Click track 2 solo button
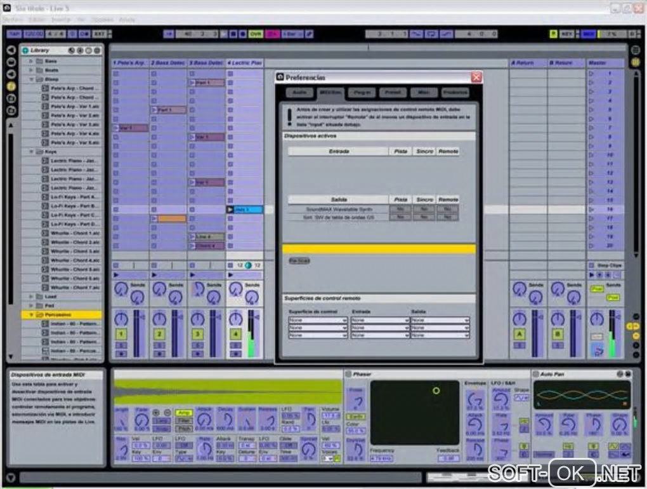Screen dimensions: 647x489 [x=159, y=345]
